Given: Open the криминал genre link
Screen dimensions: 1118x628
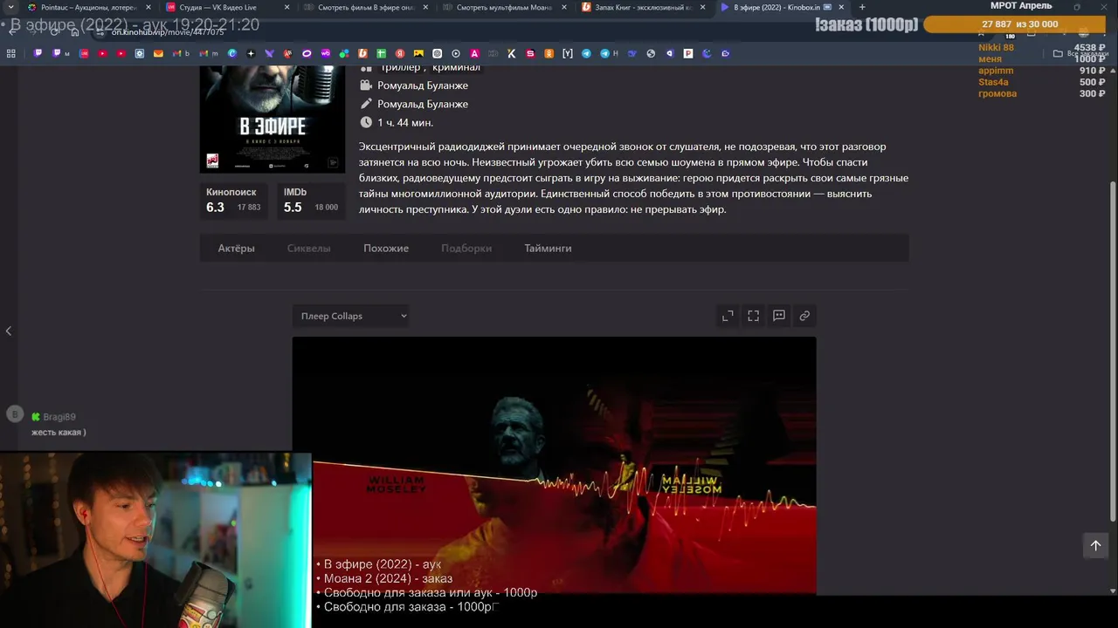Looking at the screenshot, I should pyautogui.click(x=456, y=68).
